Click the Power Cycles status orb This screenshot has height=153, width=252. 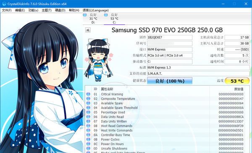tap(88, 139)
